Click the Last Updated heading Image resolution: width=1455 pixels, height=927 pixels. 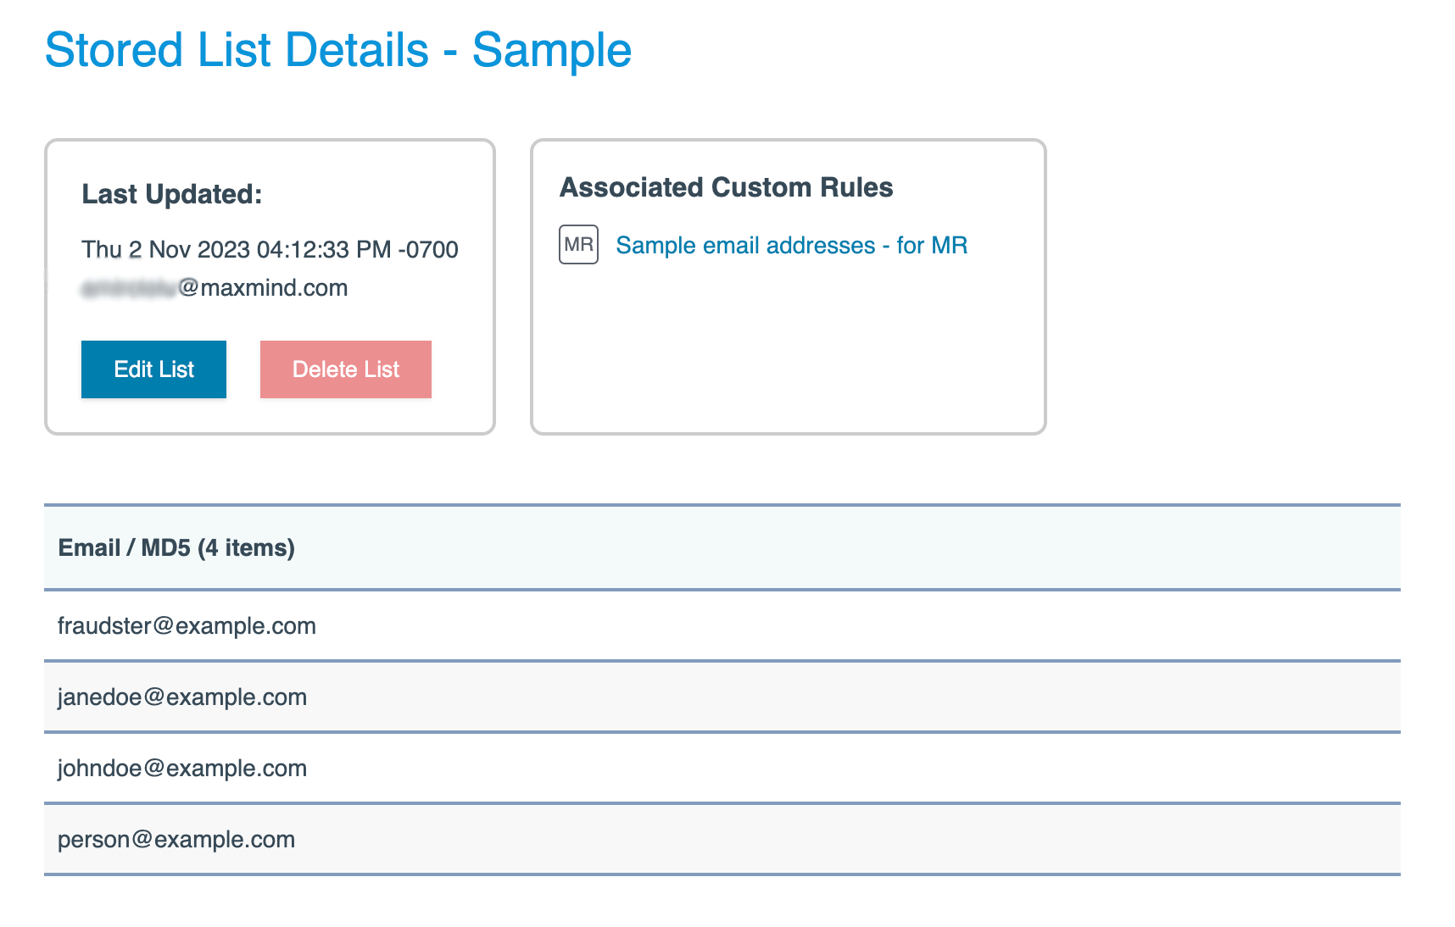click(172, 194)
